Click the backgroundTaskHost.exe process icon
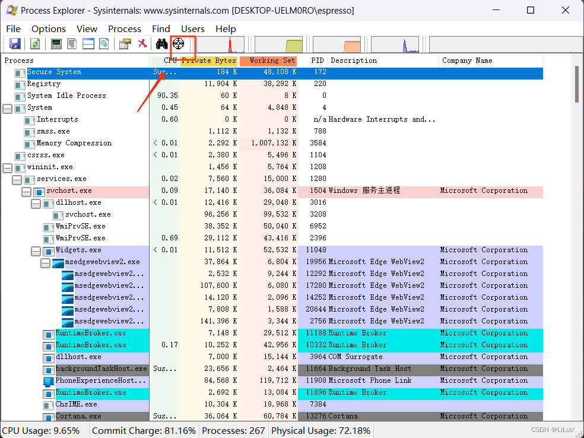The height and width of the screenshot is (438, 584). 49,370
